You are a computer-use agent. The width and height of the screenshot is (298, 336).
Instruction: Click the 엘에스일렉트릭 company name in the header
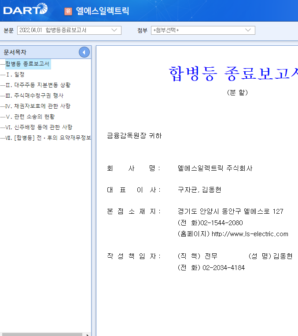click(x=103, y=11)
